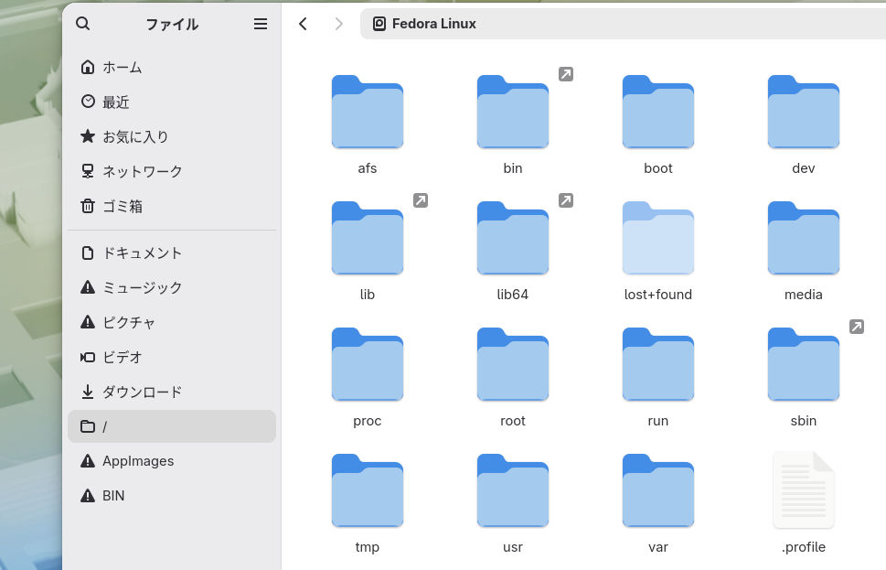
Task: Go forward with the right arrow
Action: point(338,24)
